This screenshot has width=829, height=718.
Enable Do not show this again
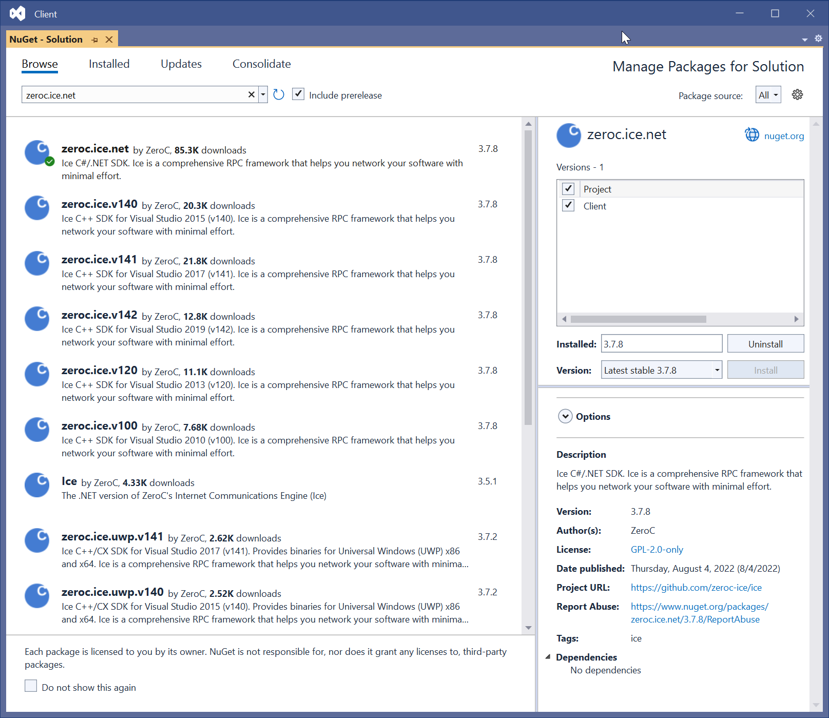tap(31, 686)
